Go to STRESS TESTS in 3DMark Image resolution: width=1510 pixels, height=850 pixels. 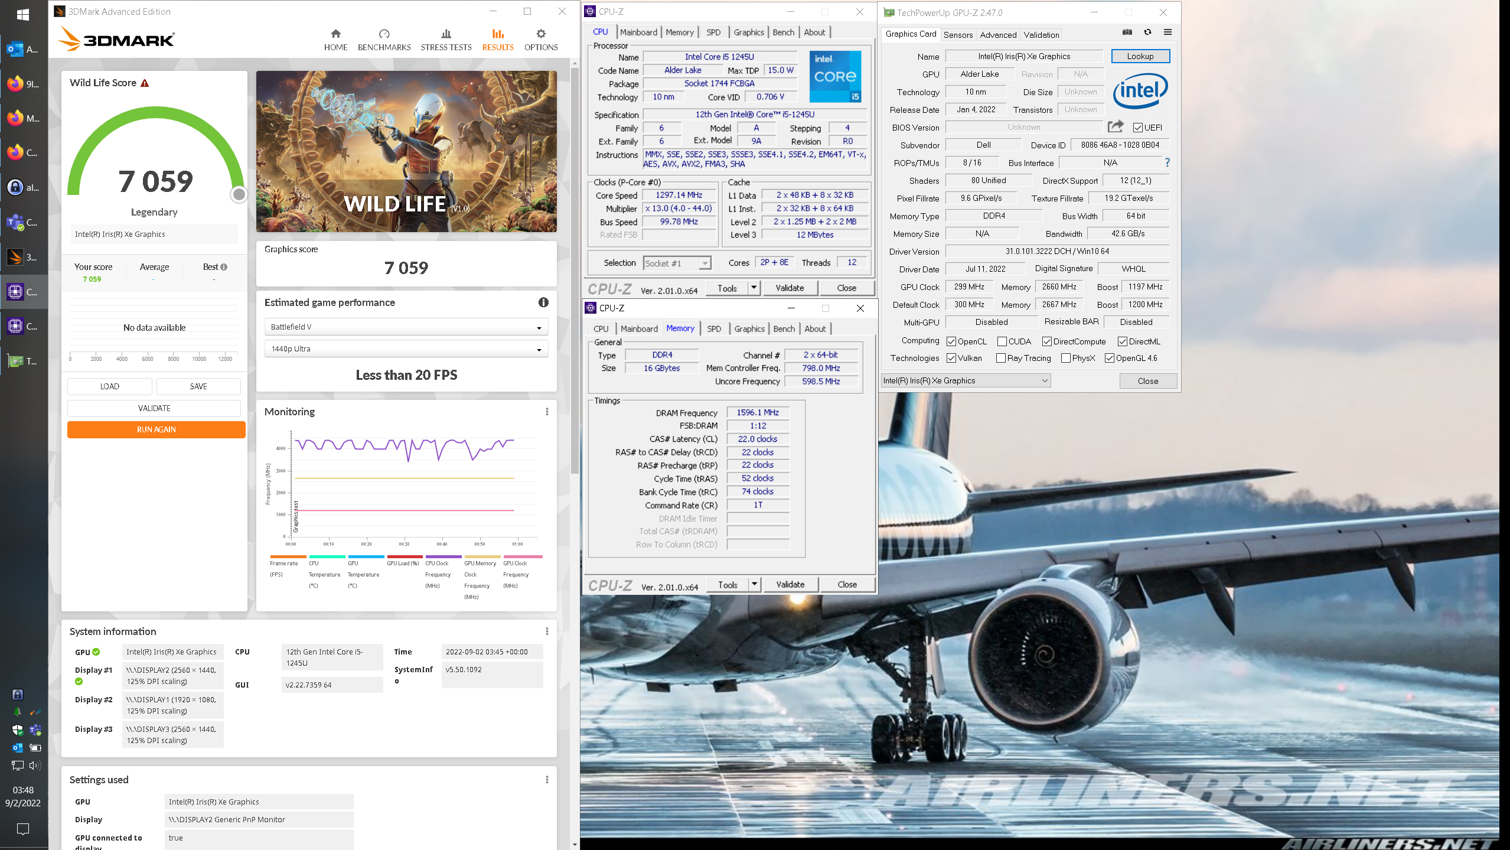pyautogui.click(x=446, y=40)
